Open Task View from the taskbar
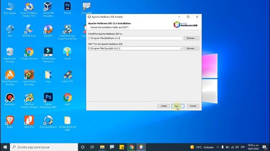270x151 pixels. point(92,147)
